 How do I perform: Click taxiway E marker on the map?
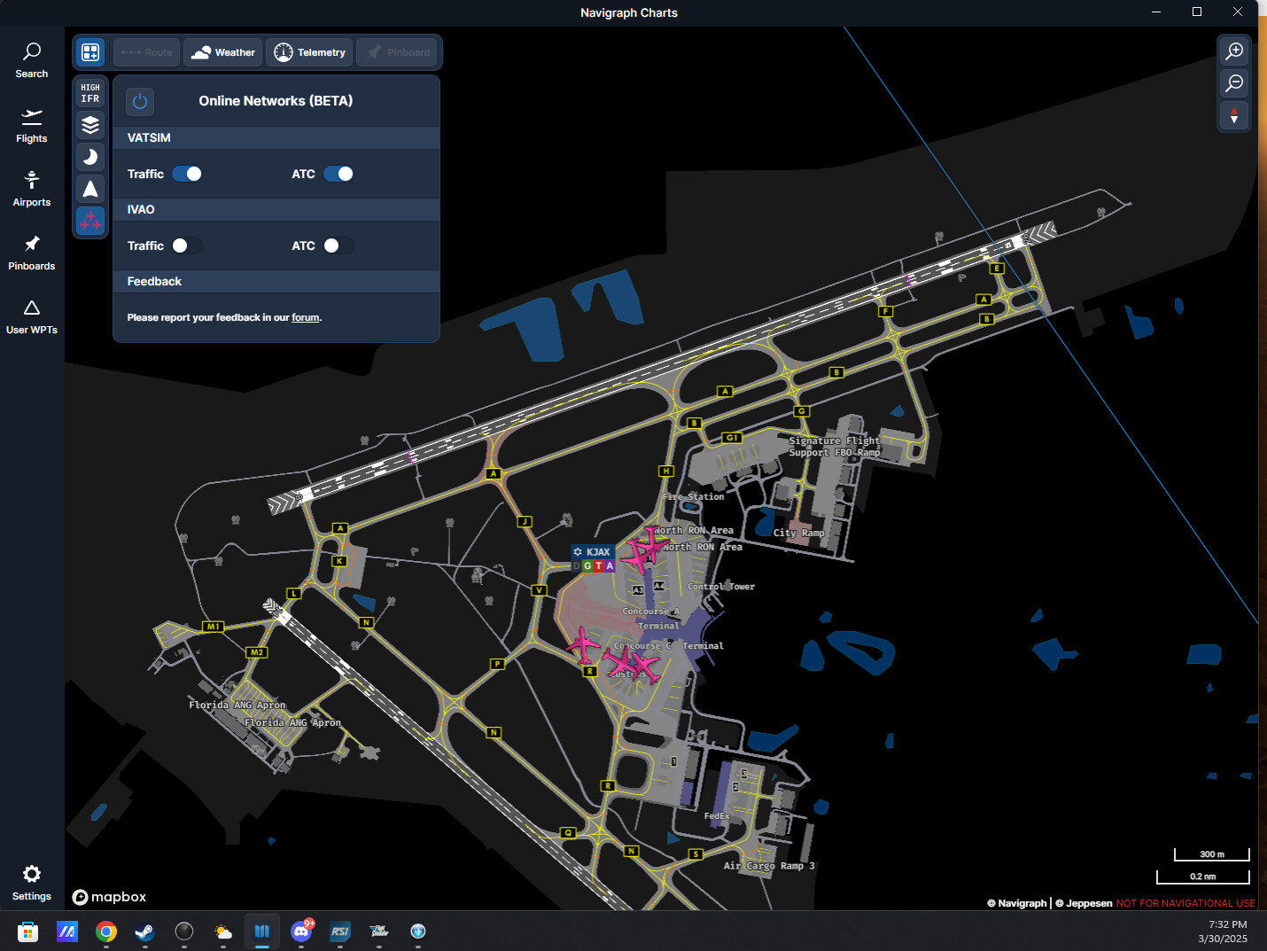[x=997, y=269]
